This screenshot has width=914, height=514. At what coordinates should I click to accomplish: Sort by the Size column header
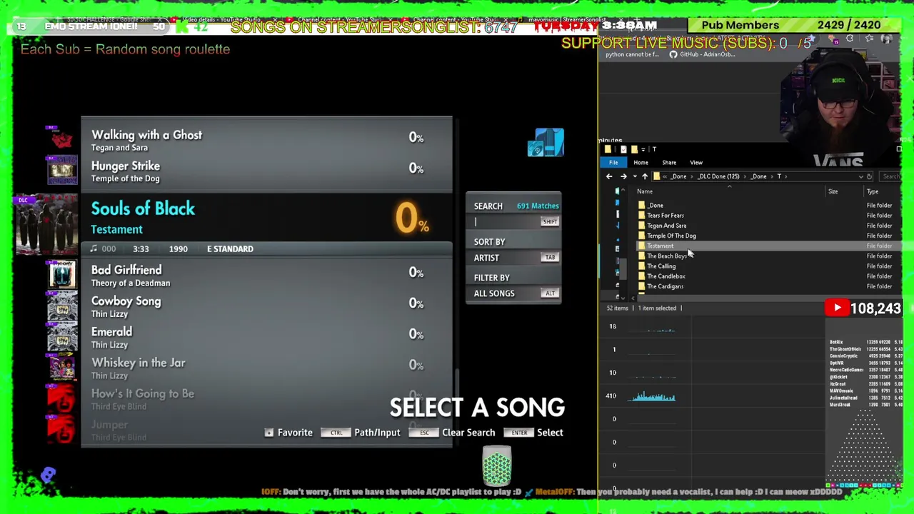pyautogui.click(x=833, y=191)
